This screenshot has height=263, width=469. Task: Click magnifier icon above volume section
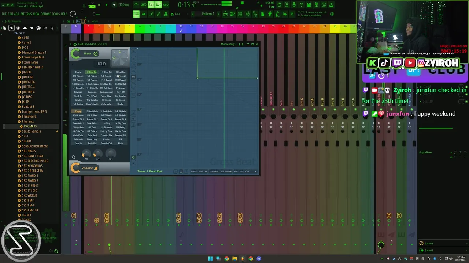click(x=73, y=157)
